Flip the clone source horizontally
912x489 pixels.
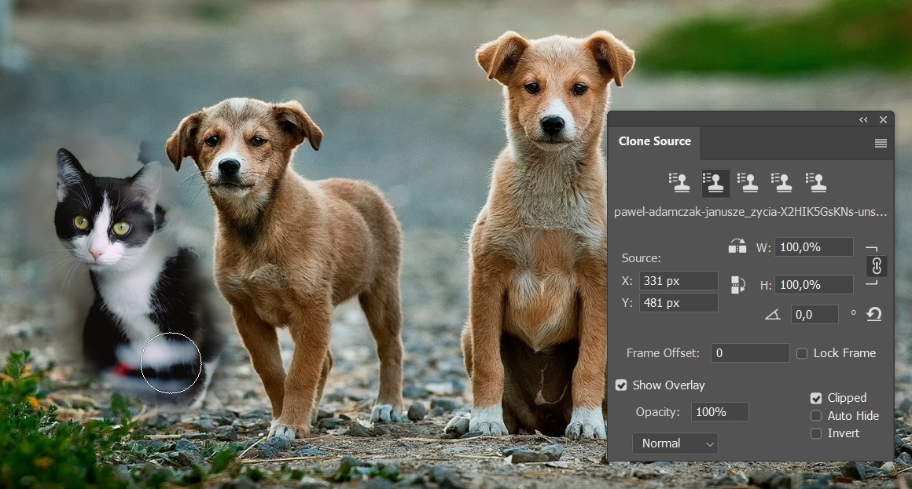[737, 245]
